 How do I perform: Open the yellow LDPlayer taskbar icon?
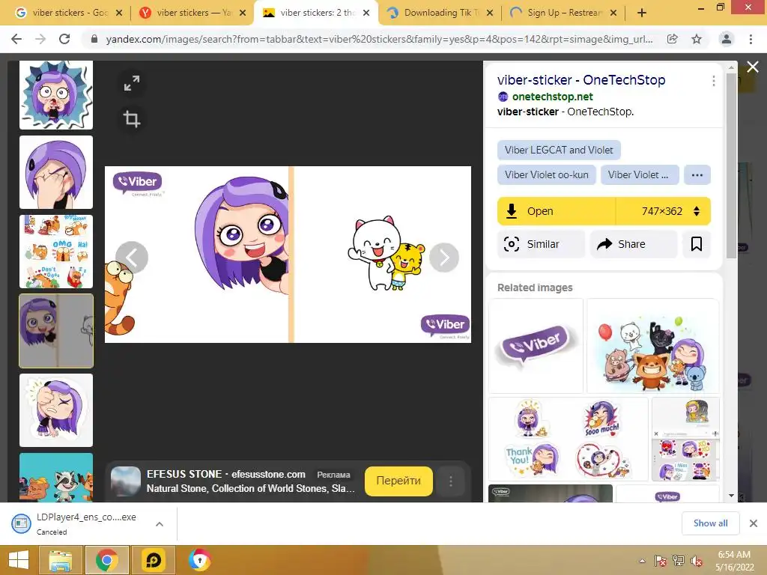tap(154, 560)
